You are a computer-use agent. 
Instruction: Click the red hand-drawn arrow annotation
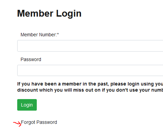17,124
